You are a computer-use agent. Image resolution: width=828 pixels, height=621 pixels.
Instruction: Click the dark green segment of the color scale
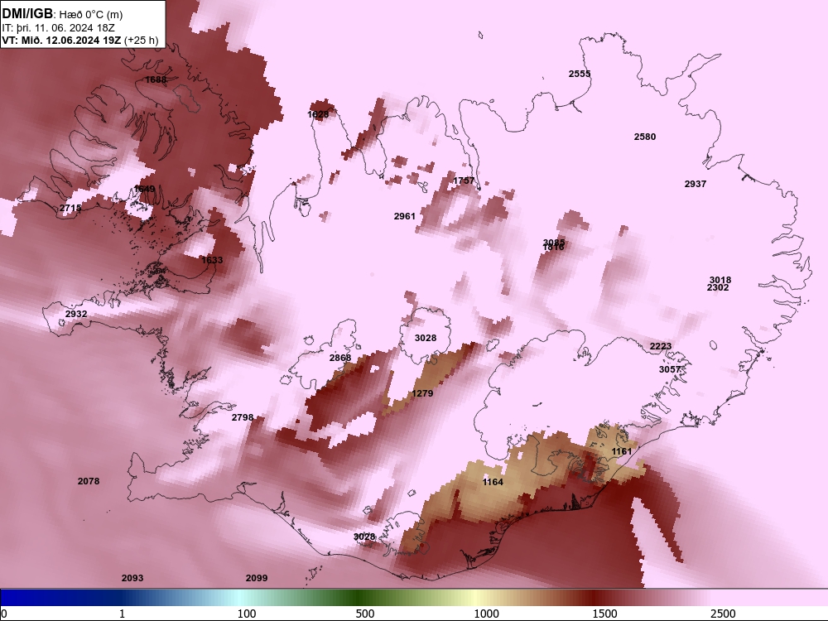point(356,598)
